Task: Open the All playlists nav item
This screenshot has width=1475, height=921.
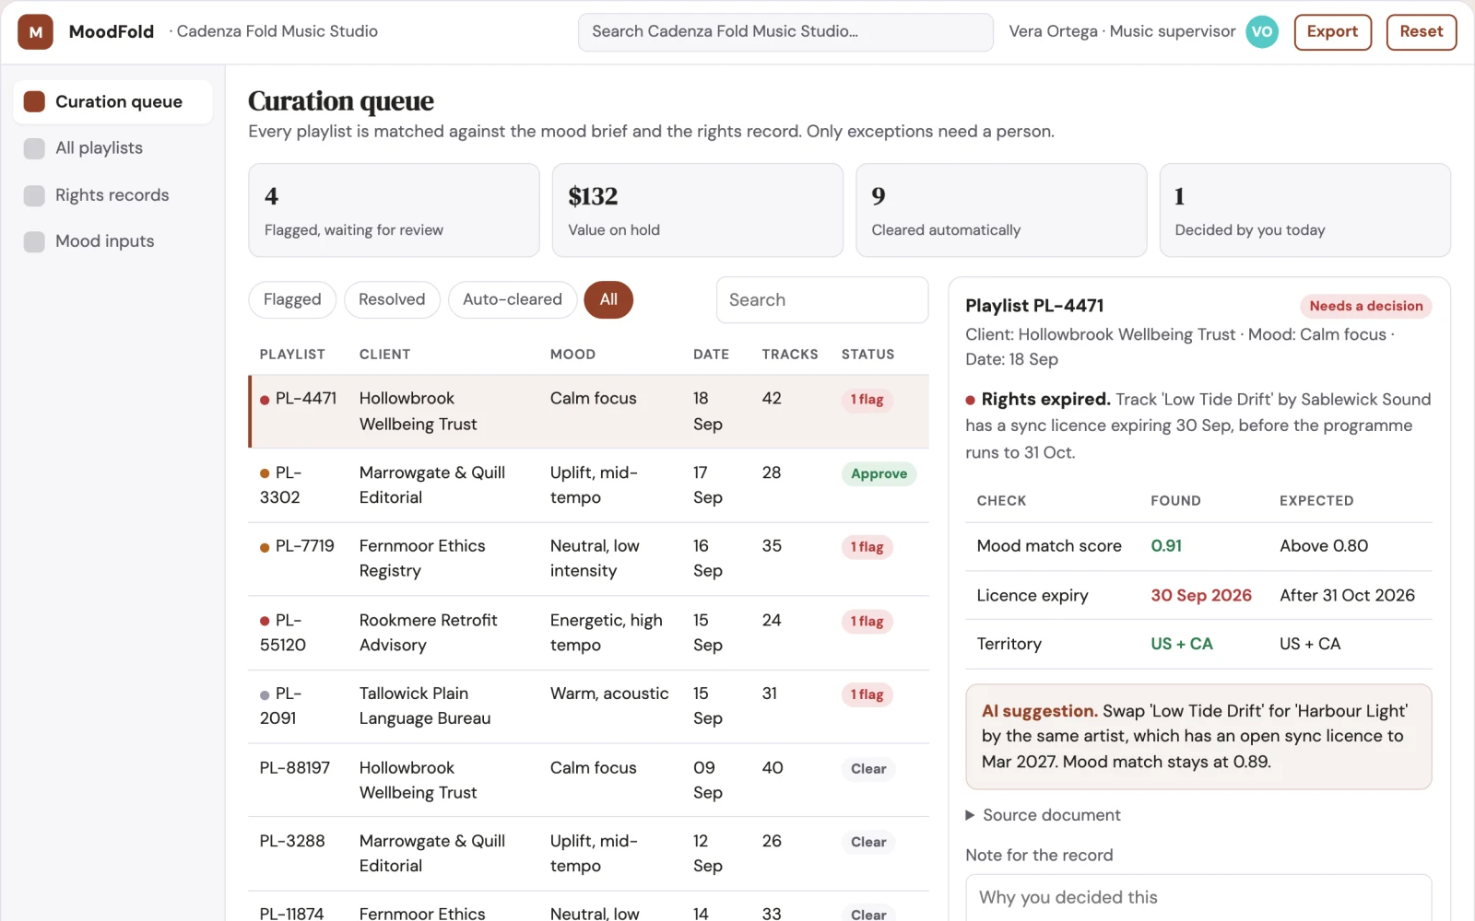Action: (x=112, y=148)
